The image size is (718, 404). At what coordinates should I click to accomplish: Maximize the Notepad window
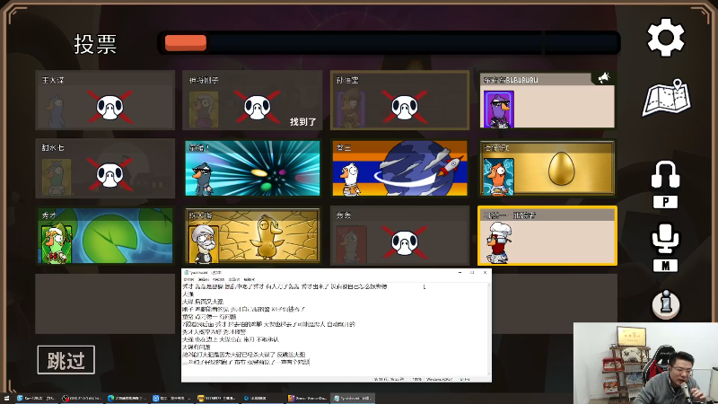click(x=472, y=273)
